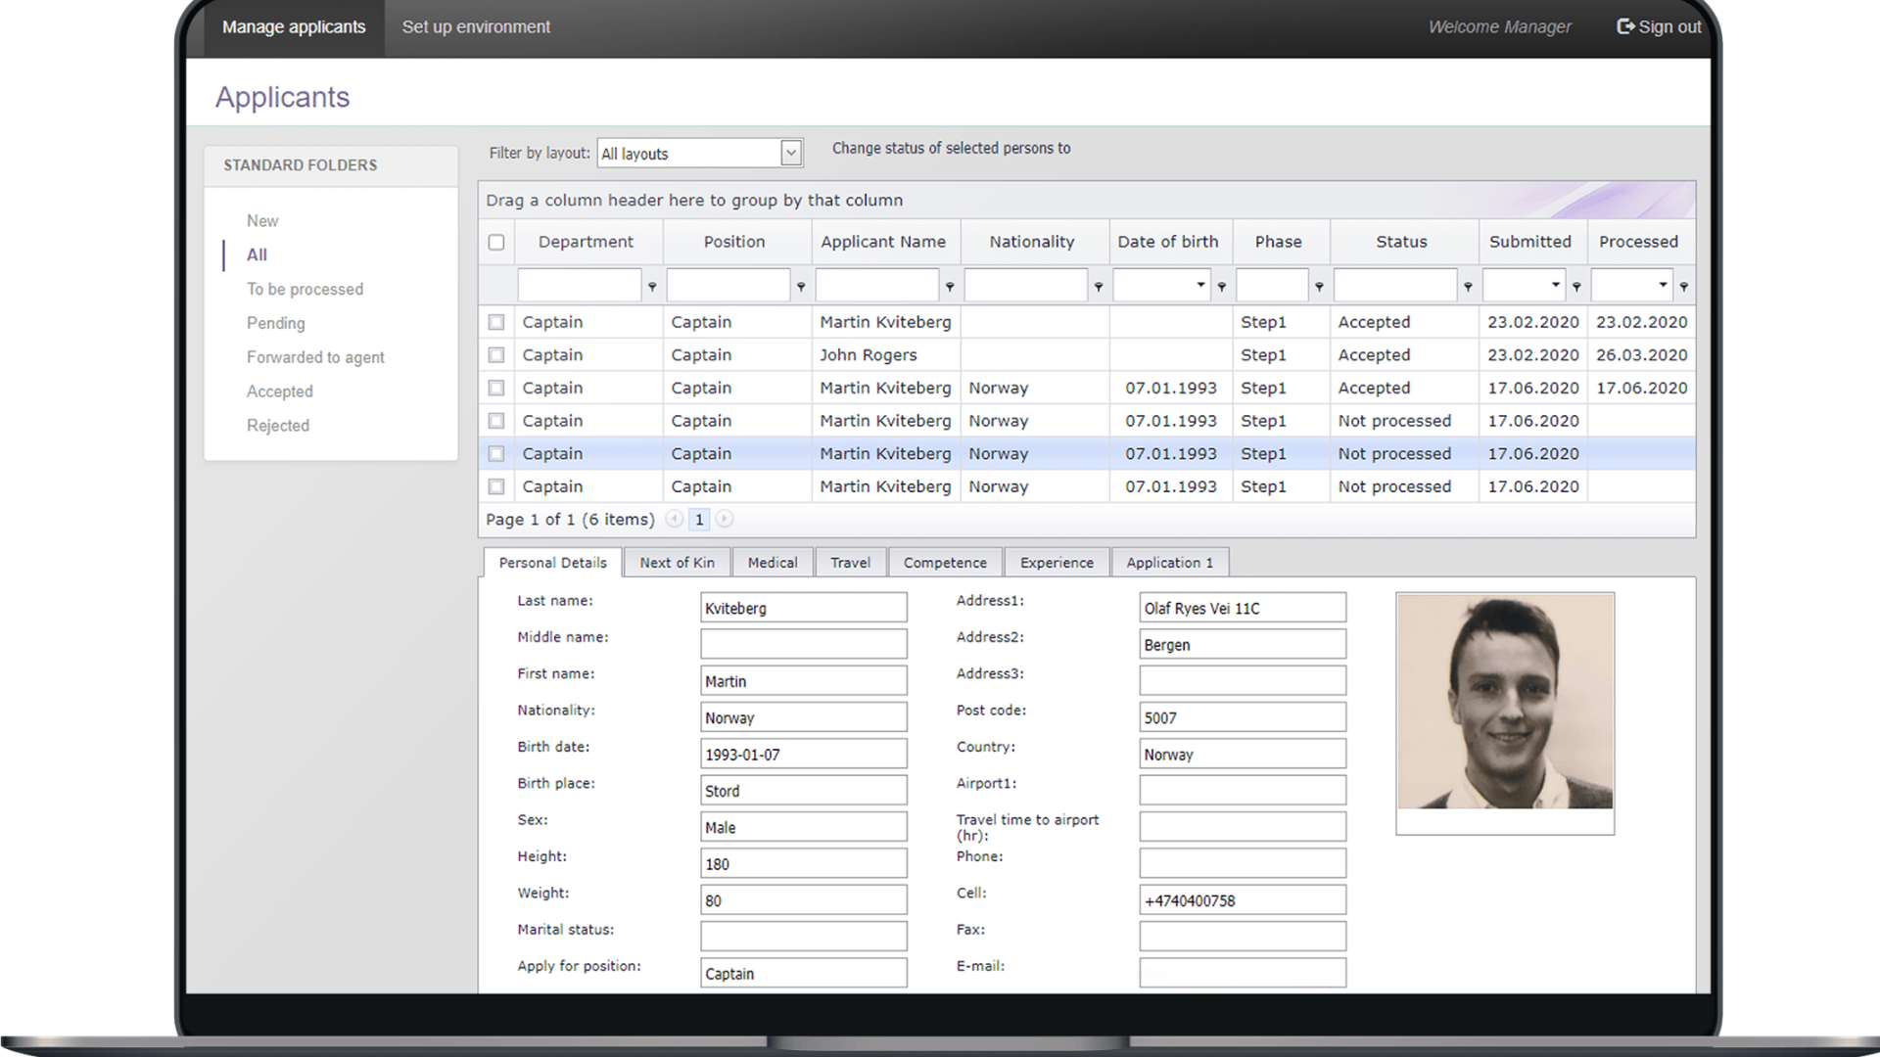Sort by the Submitted column header
This screenshot has height=1057, width=1880.
tap(1530, 242)
